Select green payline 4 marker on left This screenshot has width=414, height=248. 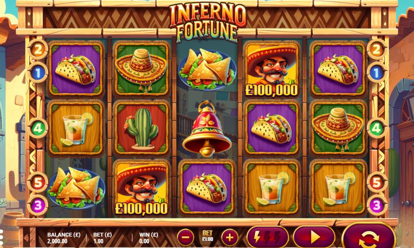[38, 128]
